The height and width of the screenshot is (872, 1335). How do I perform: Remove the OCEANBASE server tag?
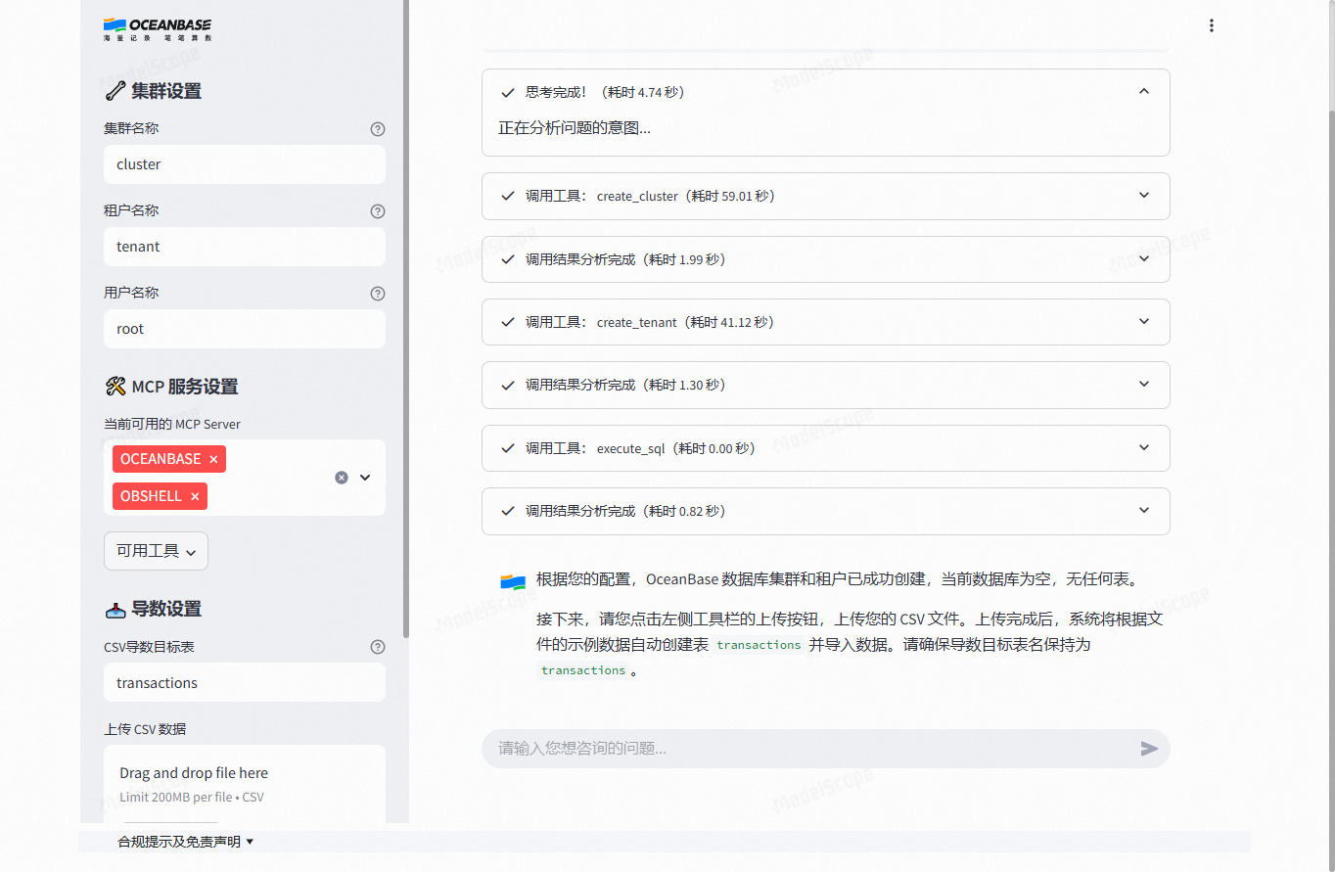(212, 458)
